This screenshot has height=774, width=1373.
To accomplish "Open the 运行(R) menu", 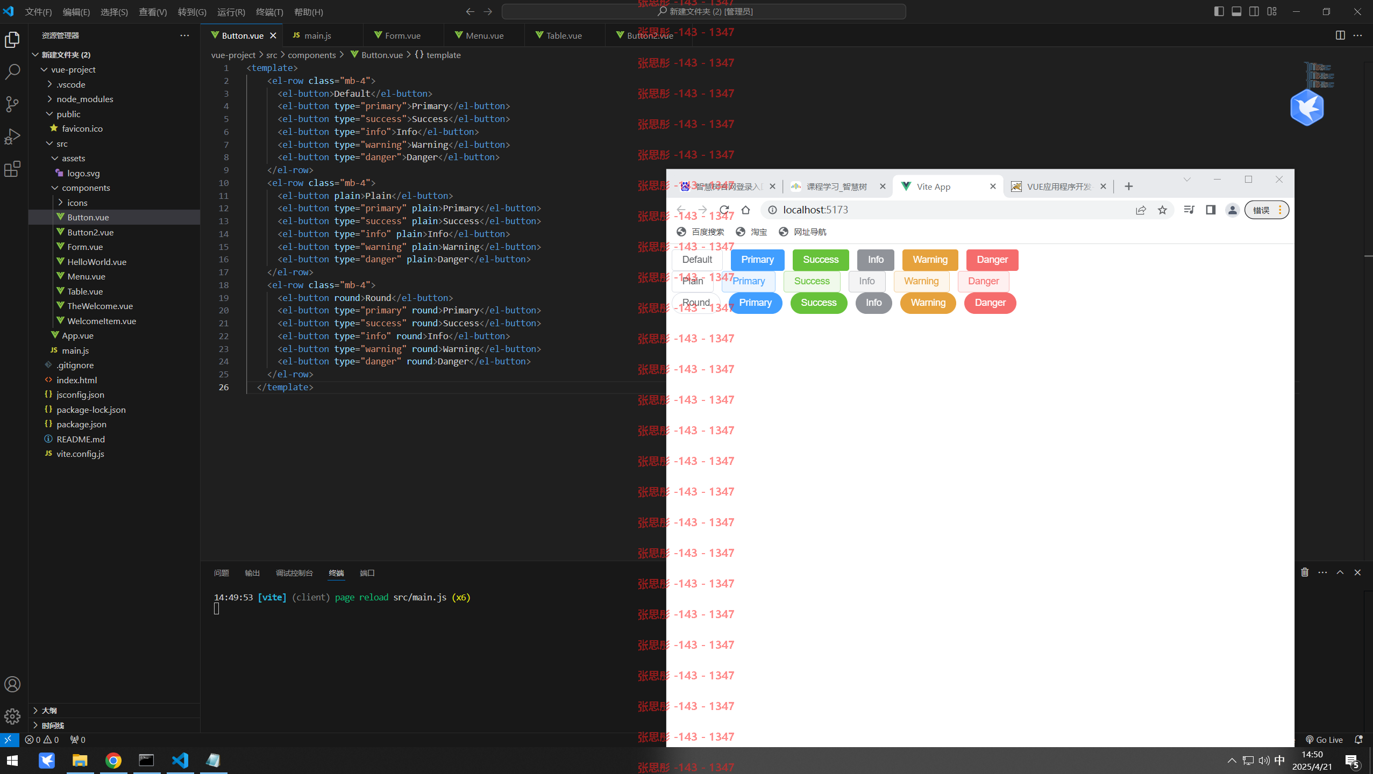I will coord(231,12).
